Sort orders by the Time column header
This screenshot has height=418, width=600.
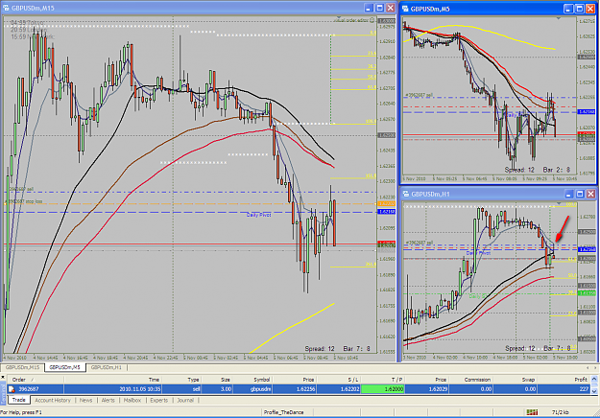pos(113,380)
